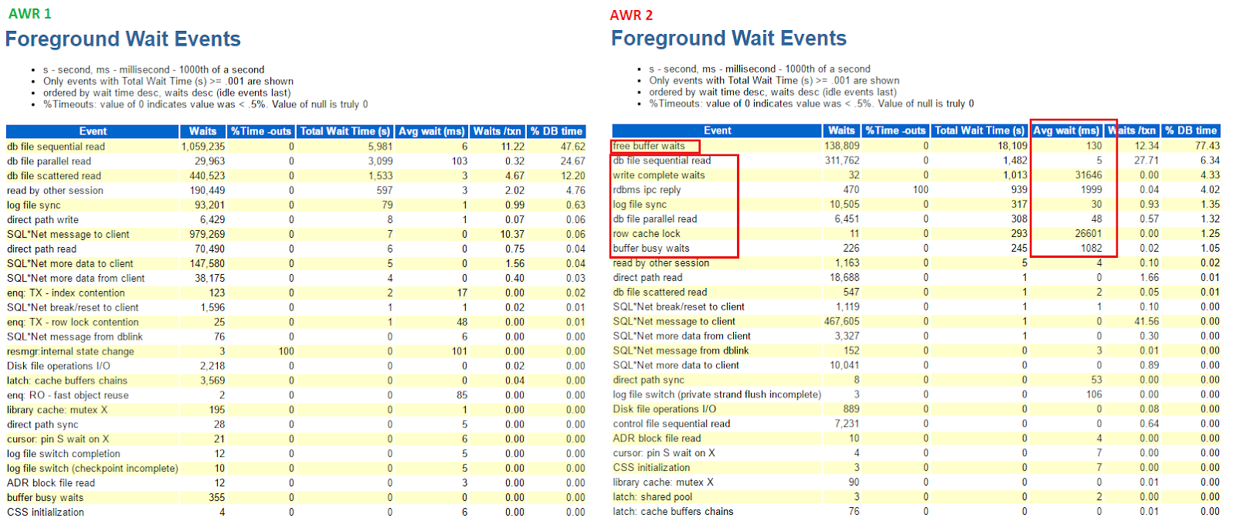Click 'db file scattered read' in AWR 1 table
This screenshot has width=1236, height=518.
pos(54,176)
